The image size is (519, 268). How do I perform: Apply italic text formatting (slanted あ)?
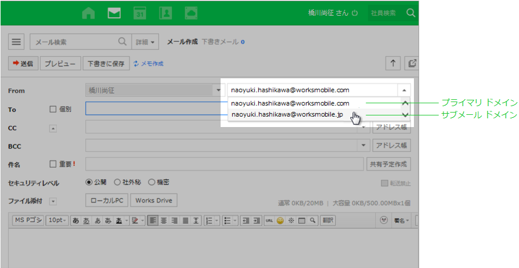point(98,220)
